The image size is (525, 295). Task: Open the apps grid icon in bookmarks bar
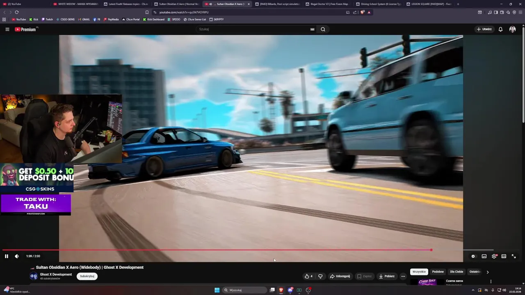(x=4, y=19)
